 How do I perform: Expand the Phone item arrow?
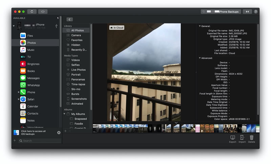coord(19,92)
